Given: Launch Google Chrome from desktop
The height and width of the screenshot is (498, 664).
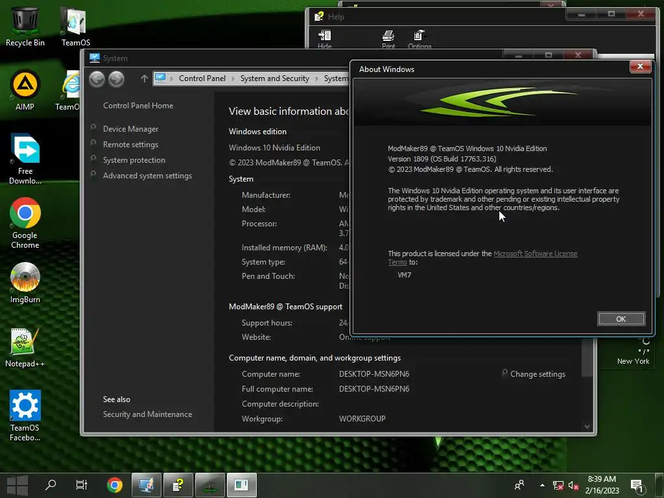Looking at the screenshot, I should point(25,223).
